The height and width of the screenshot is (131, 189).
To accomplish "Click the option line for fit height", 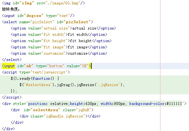I will (61, 41).
